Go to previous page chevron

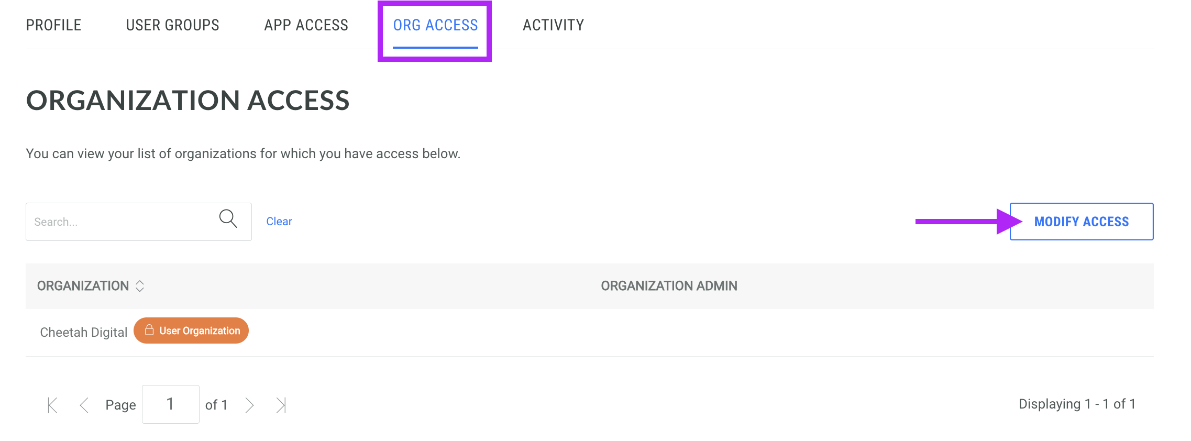click(84, 405)
